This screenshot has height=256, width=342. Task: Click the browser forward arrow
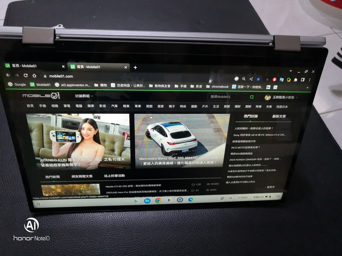pos(17,75)
